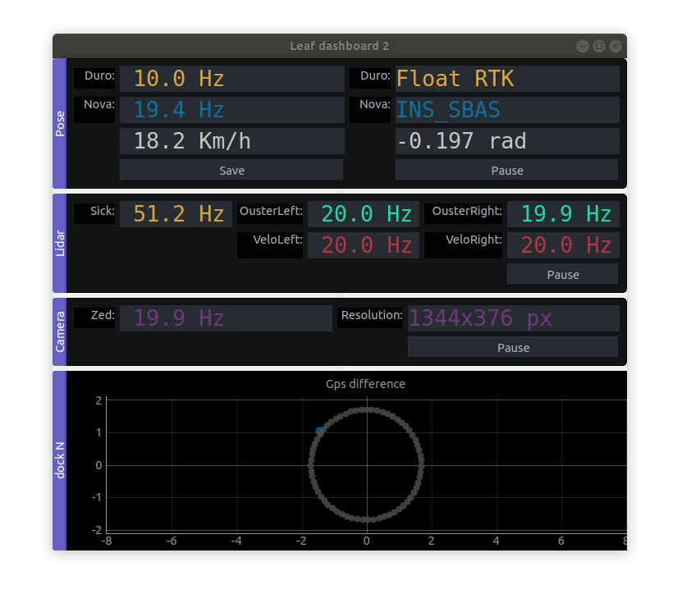The width and height of the screenshot is (682, 603).
Task: Click the Float RTK status value
Action: 507,79
